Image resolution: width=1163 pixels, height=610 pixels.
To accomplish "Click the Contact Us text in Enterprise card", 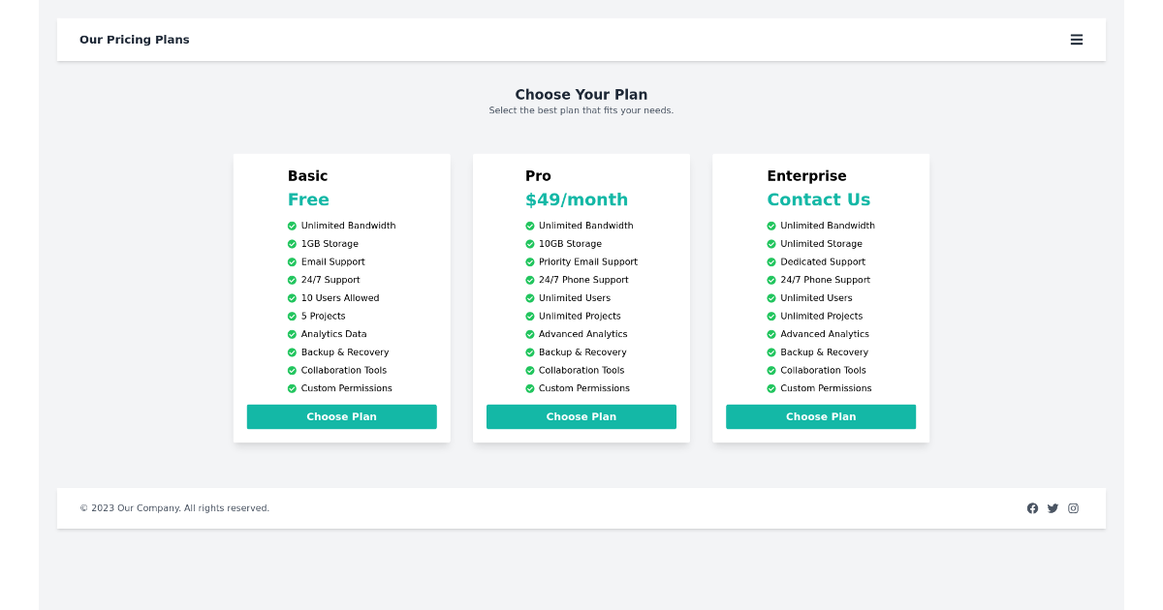I will tap(818, 199).
